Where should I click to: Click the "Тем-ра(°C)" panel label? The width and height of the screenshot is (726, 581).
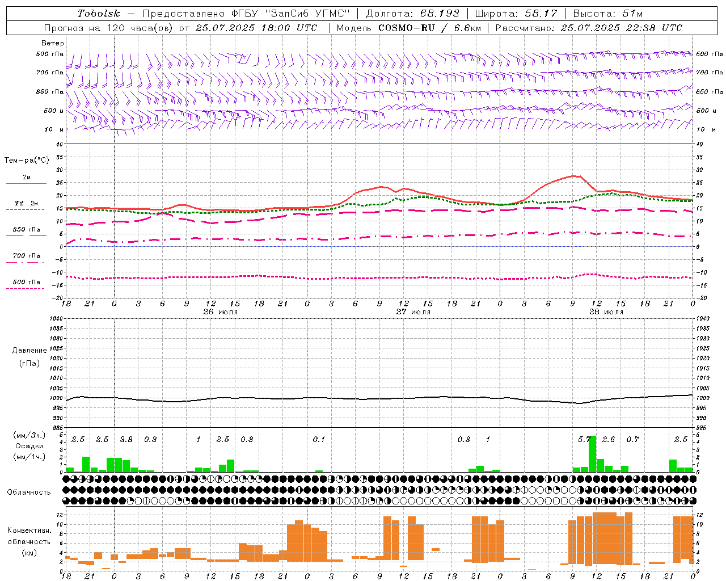[x=27, y=160]
